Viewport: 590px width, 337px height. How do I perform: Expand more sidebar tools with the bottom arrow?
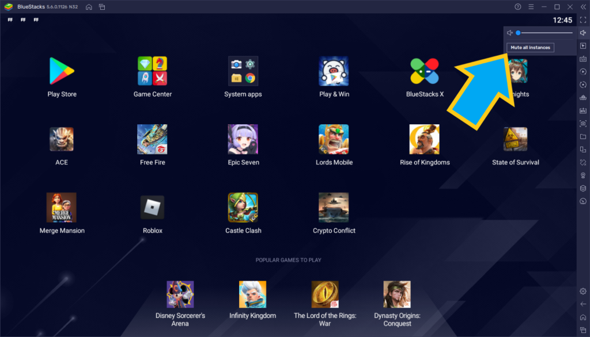583,304
